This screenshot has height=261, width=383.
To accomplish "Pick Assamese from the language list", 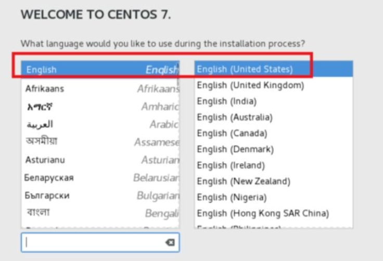I will click(99, 142).
